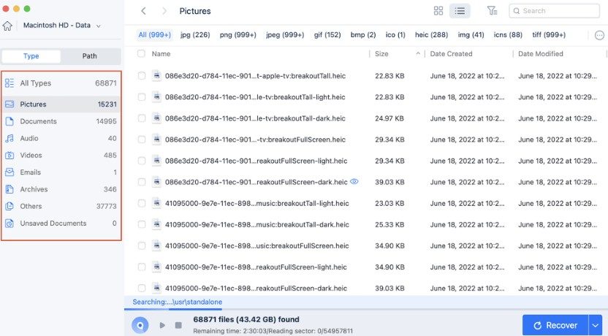Sort by the Name column header
This screenshot has height=336, width=608.
pos(161,54)
